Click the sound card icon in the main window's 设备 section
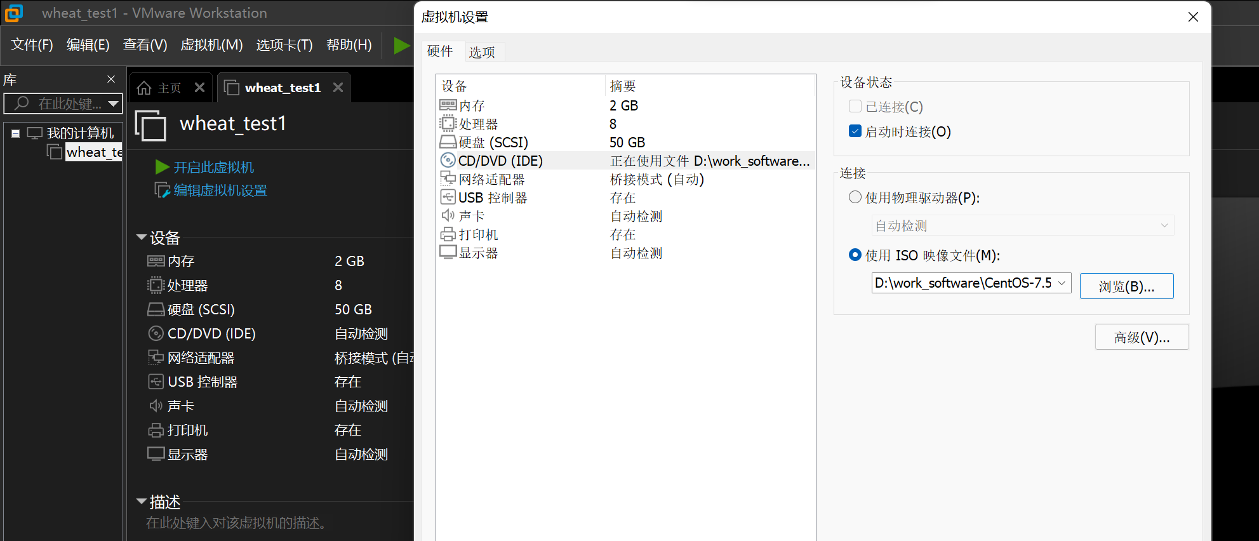Image resolution: width=1259 pixels, height=541 pixels. 156,406
